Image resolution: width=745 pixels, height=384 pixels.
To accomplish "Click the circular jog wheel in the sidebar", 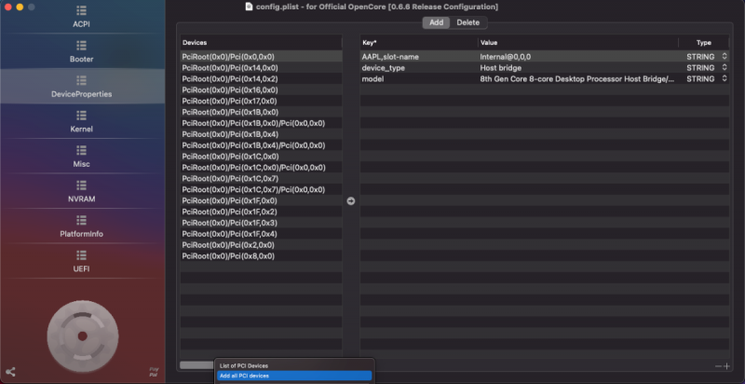I will 83,336.
